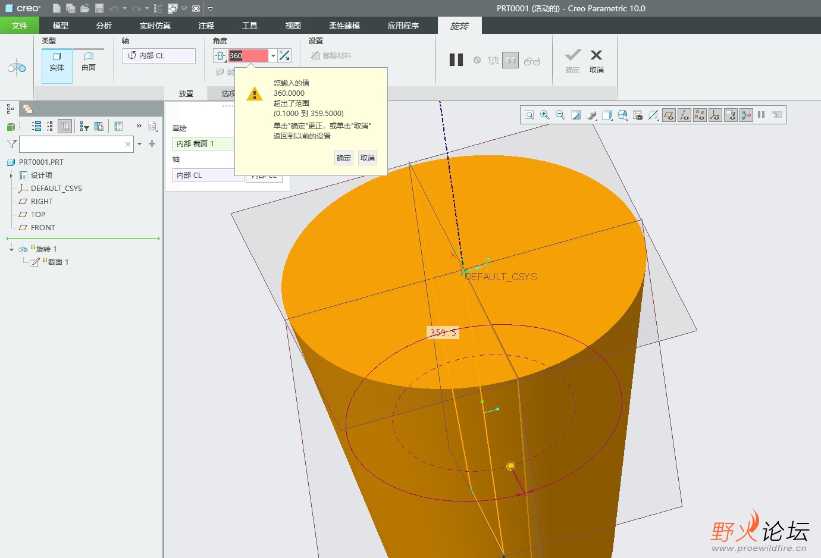Open the angle depth option button
Viewport: 821px width, 558px height.
[220, 55]
